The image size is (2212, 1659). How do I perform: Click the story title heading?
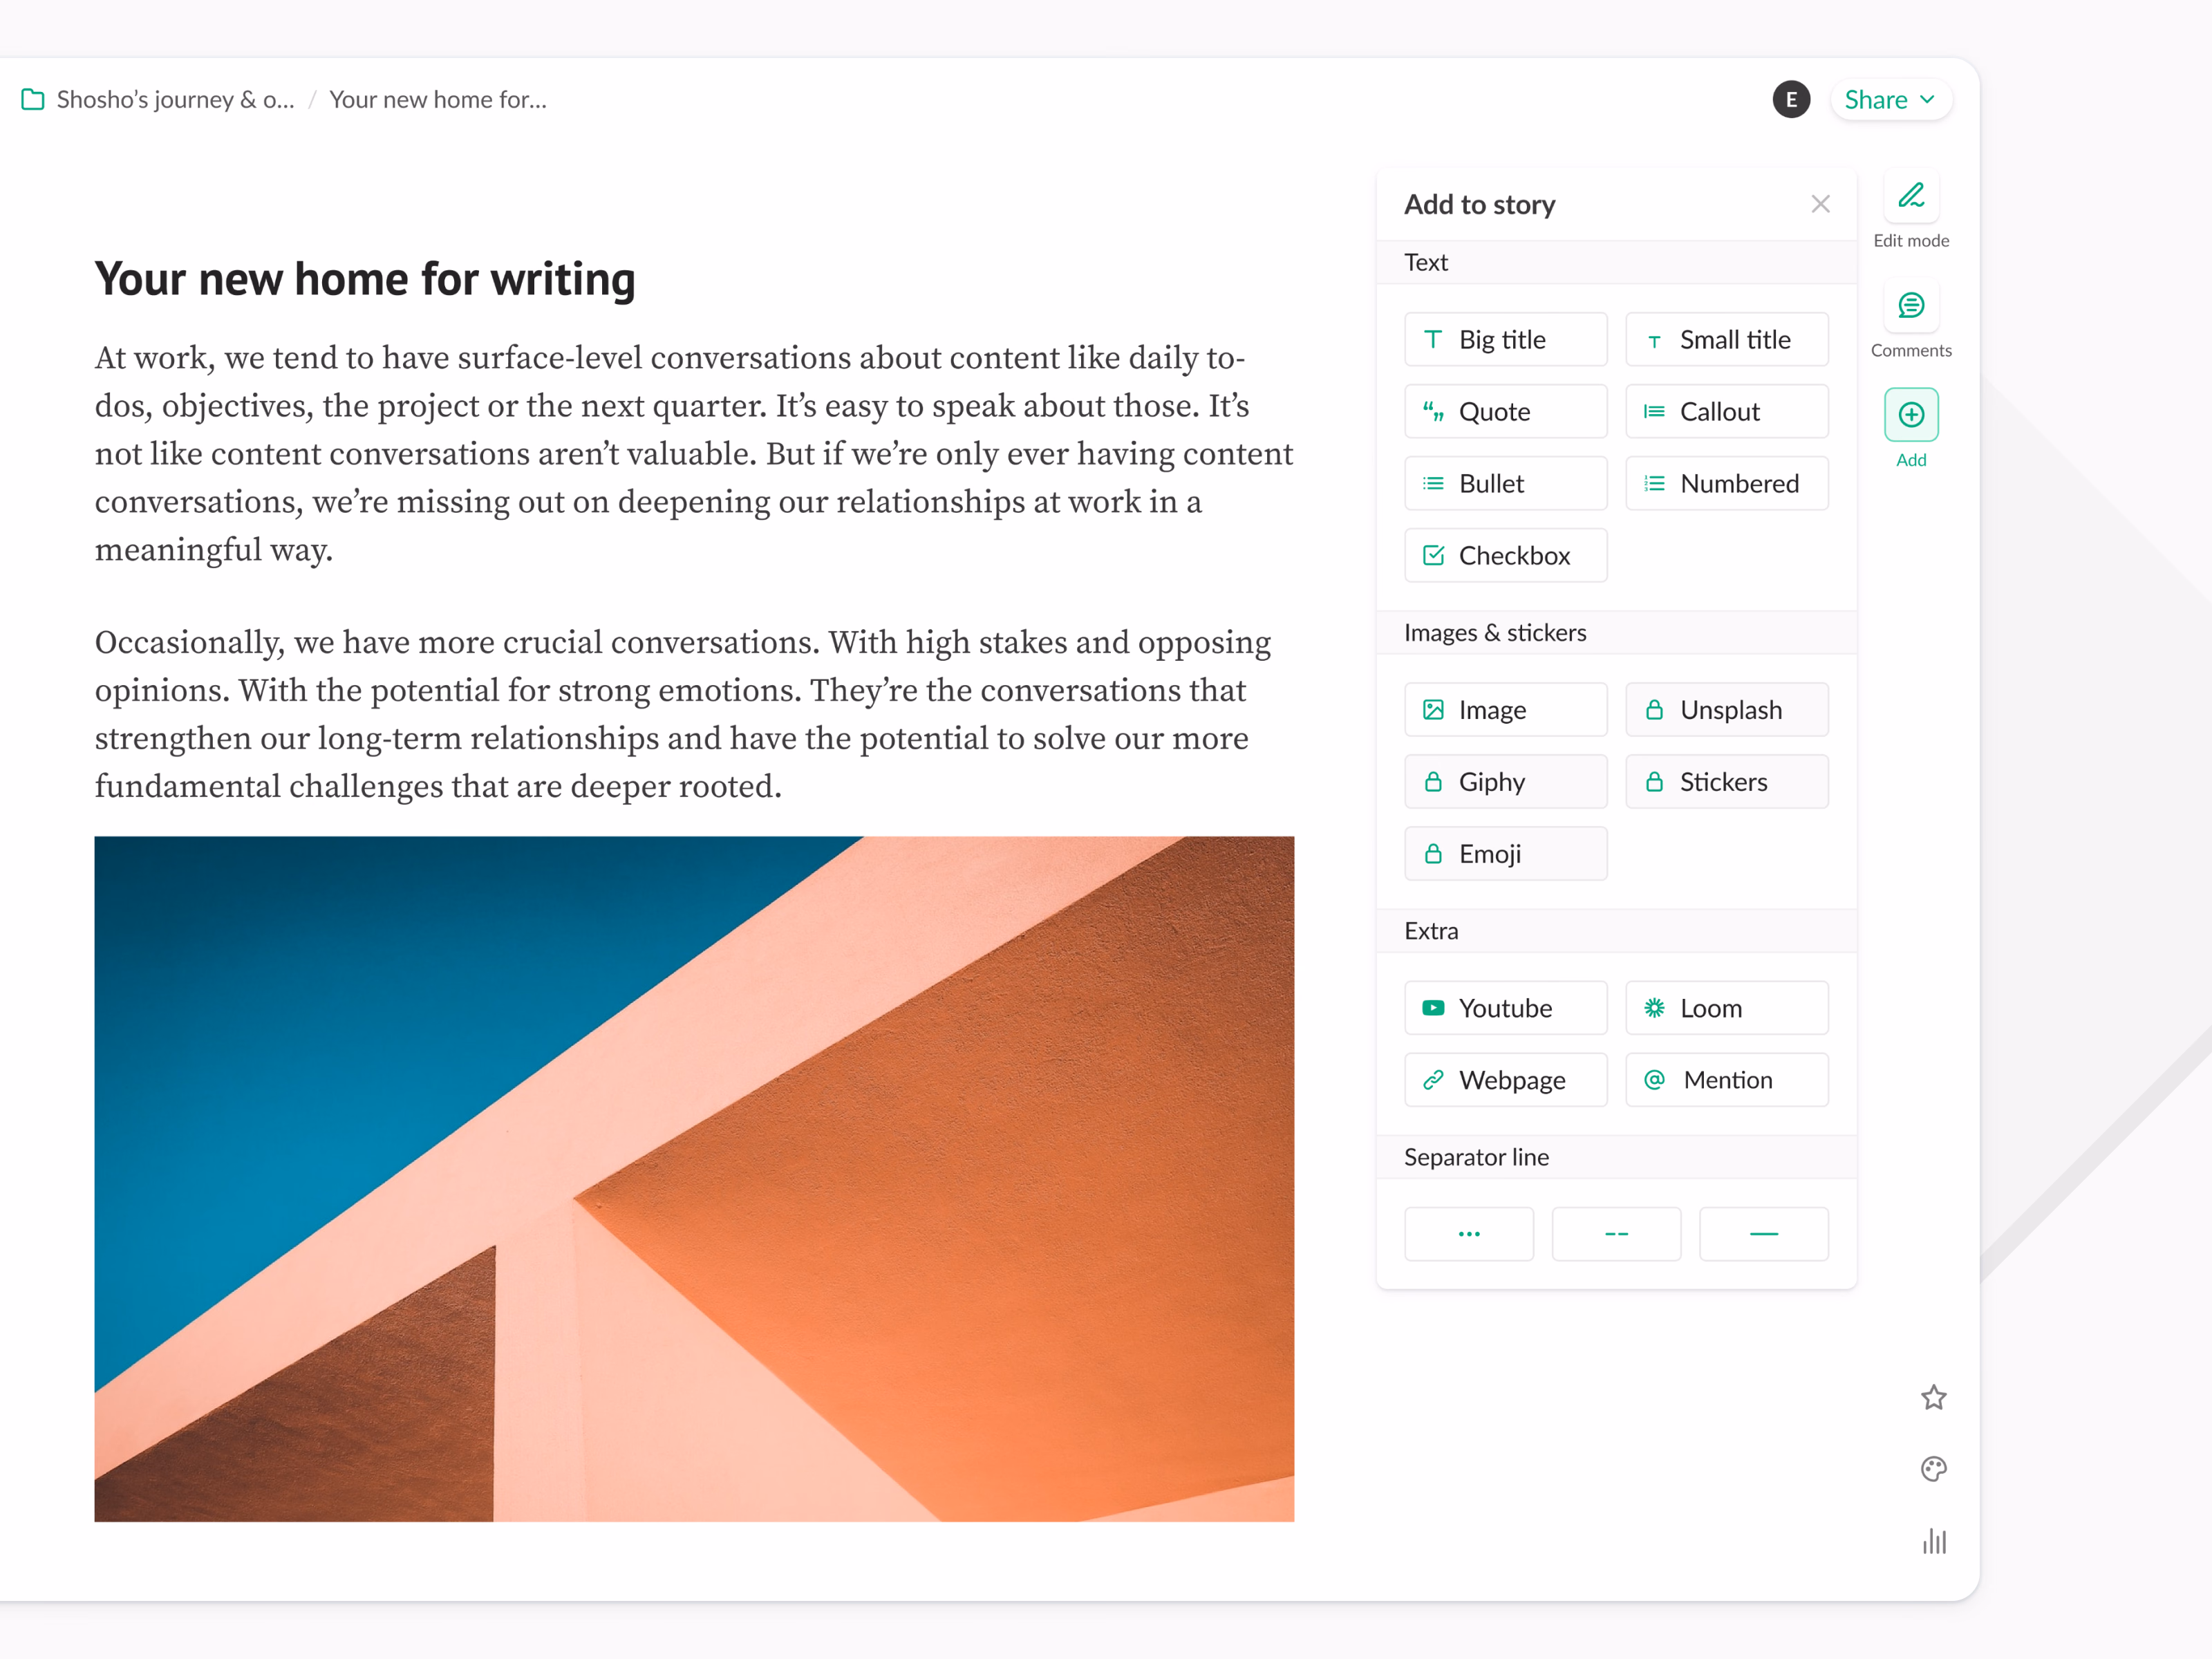point(365,279)
